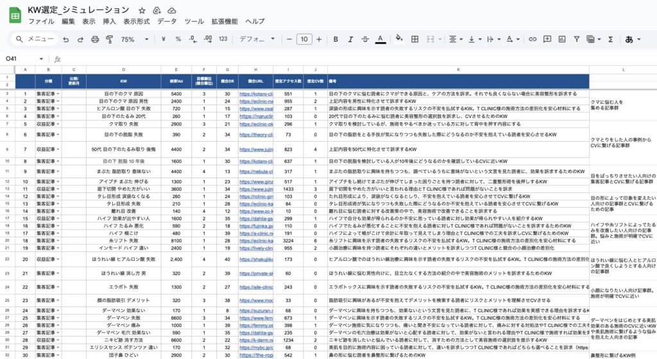The width and height of the screenshot is (657, 359).
Task: Create a filter using the funnel icon
Action: 578,39
